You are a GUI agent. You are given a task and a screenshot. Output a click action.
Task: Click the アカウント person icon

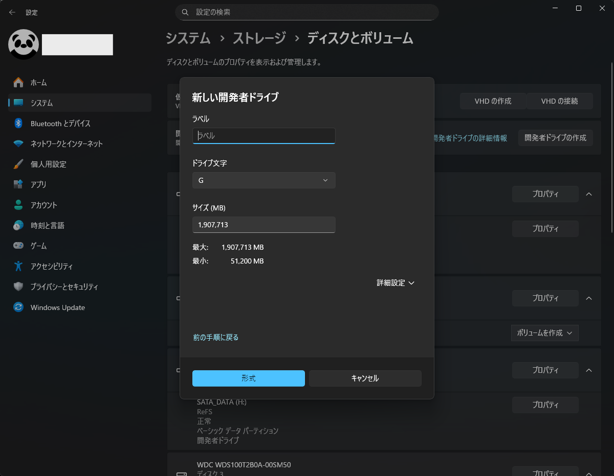pos(18,205)
